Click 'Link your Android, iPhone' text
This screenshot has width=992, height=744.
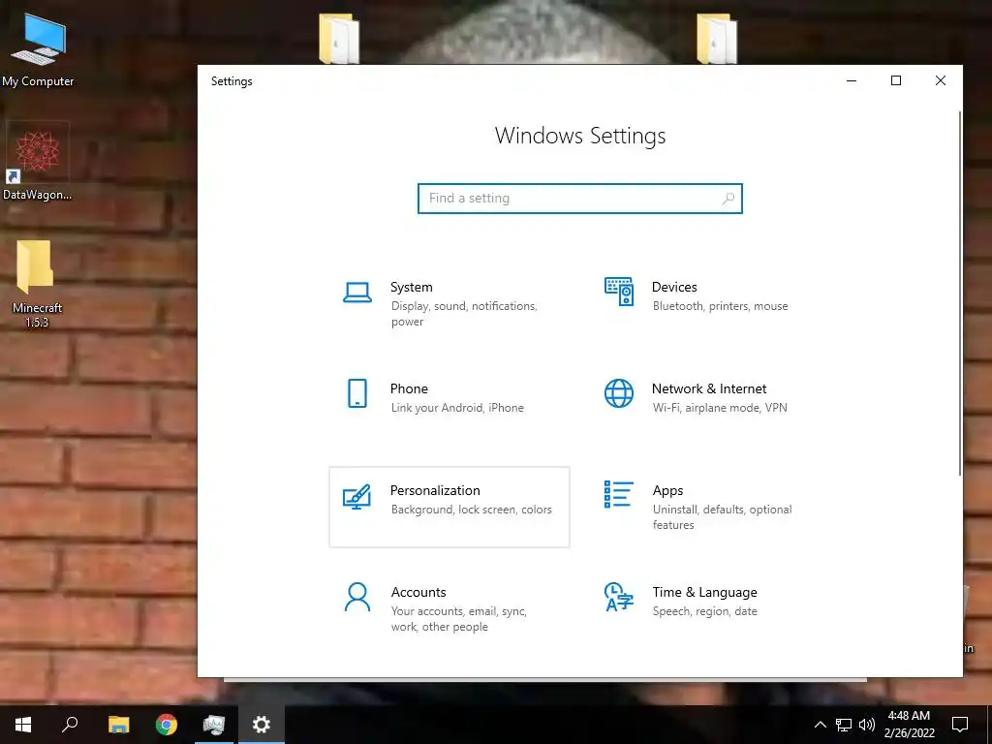pyautogui.click(x=457, y=408)
